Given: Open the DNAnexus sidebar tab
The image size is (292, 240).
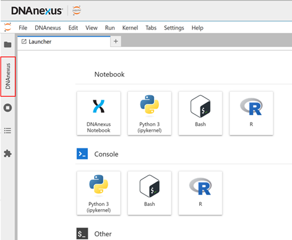Looking at the screenshot, I should (8, 76).
